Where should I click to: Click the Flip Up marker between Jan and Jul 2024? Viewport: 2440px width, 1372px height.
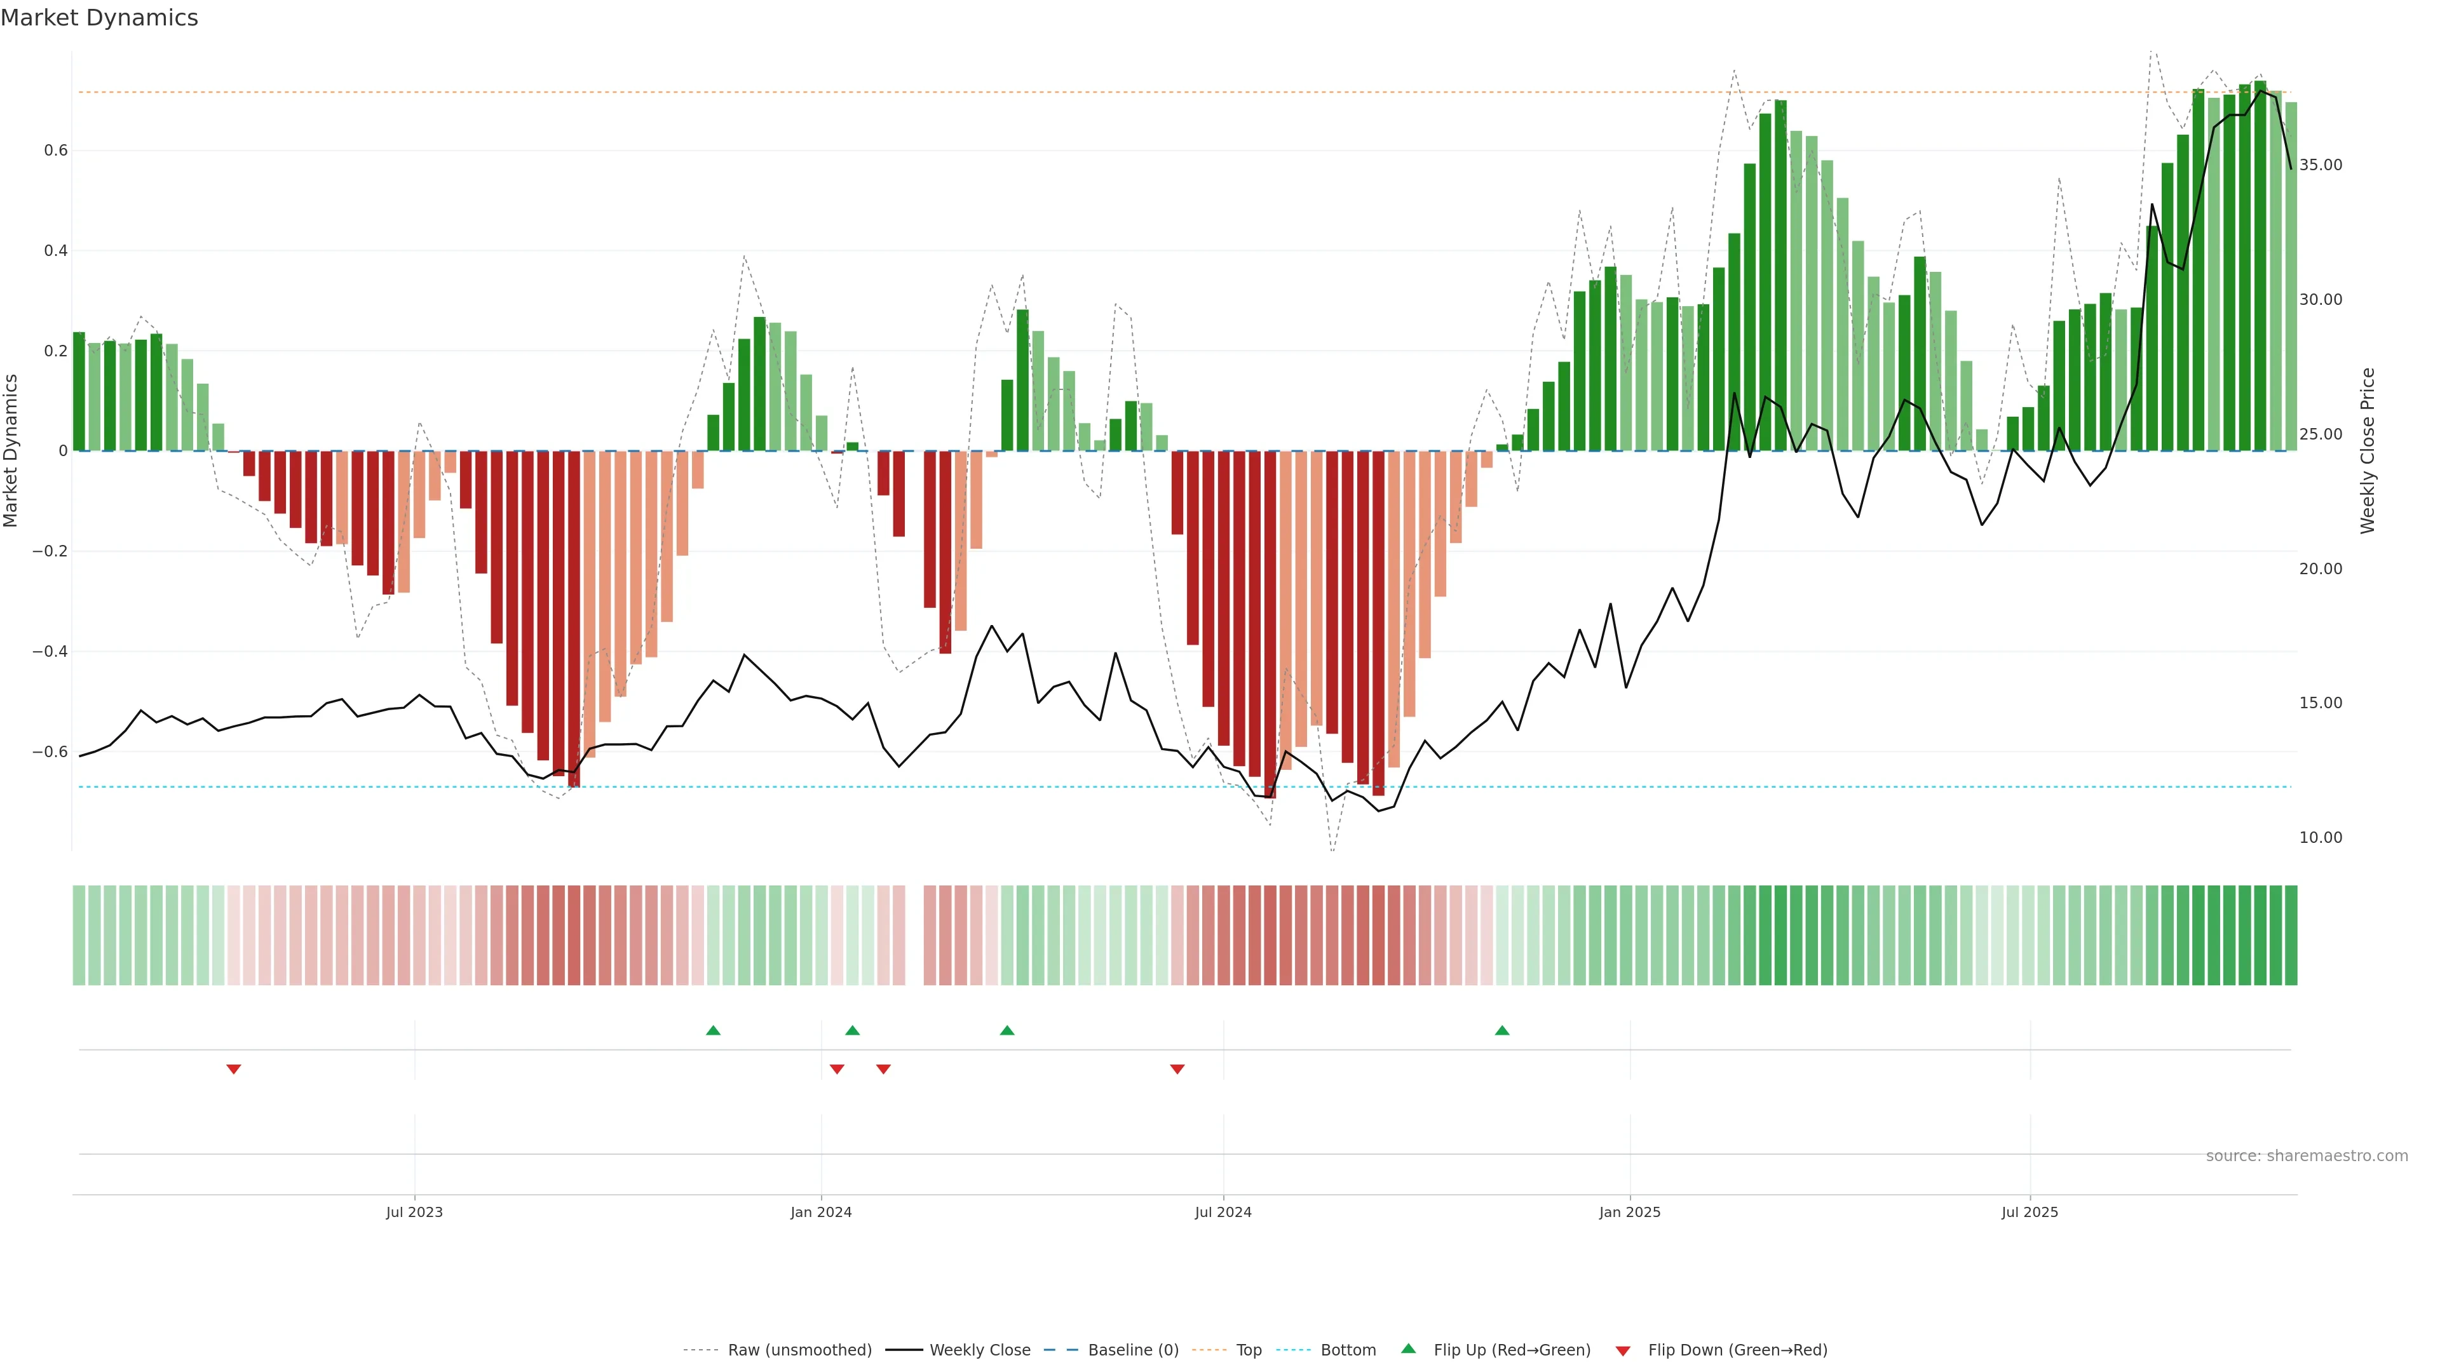pos(1007,1030)
